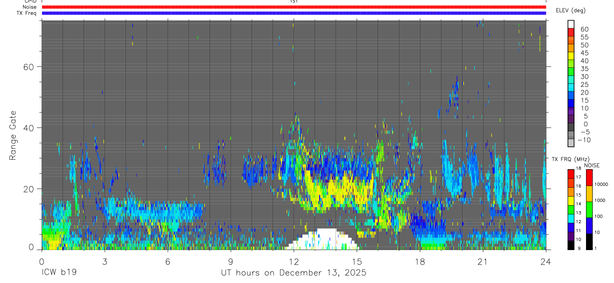Click the white dome-shaped region near 13 UT

click(322, 240)
